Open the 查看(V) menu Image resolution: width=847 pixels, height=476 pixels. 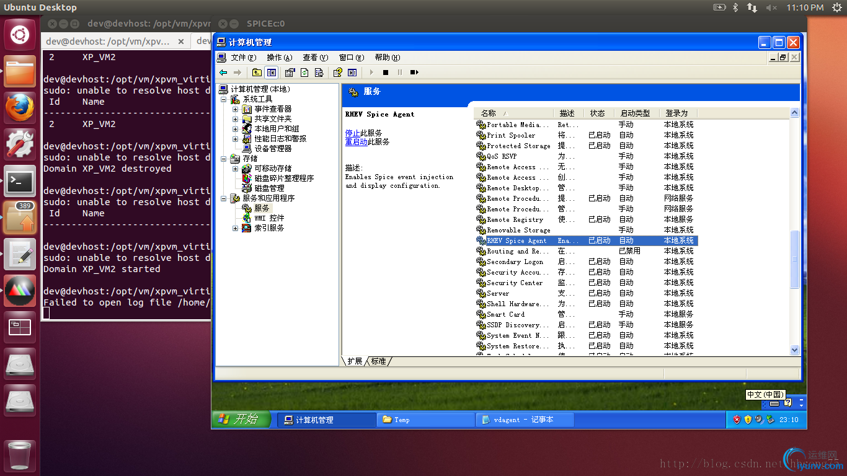pyautogui.click(x=315, y=58)
